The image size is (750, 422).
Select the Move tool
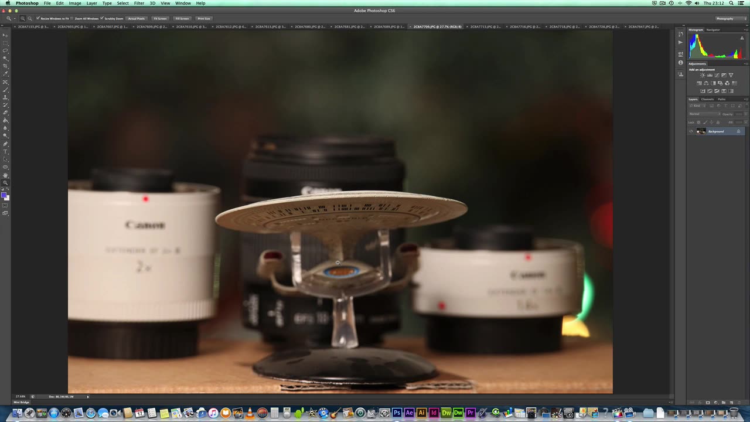coord(6,35)
